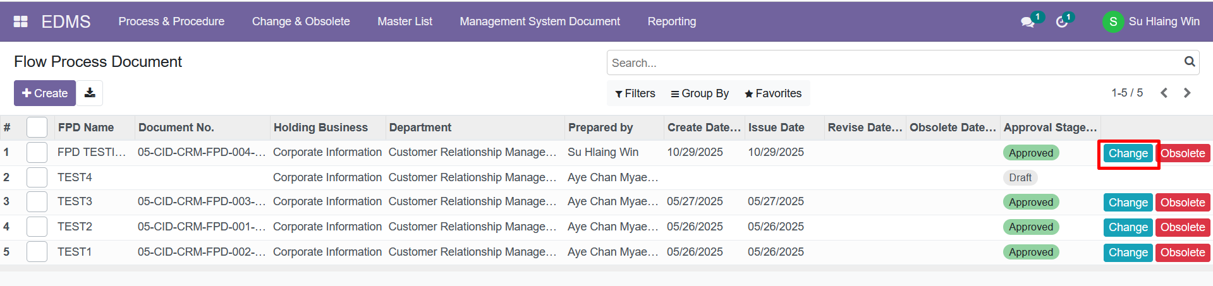Click the Create button

tap(45, 93)
